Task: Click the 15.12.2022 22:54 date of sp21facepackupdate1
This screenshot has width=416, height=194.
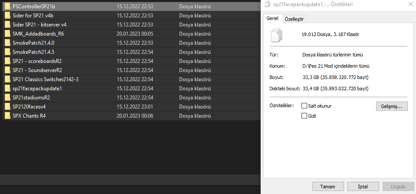Action: pos(135,88)
